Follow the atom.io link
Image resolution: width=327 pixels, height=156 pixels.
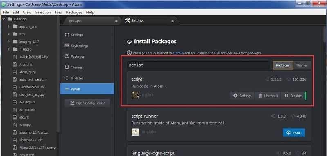(178, 53)
